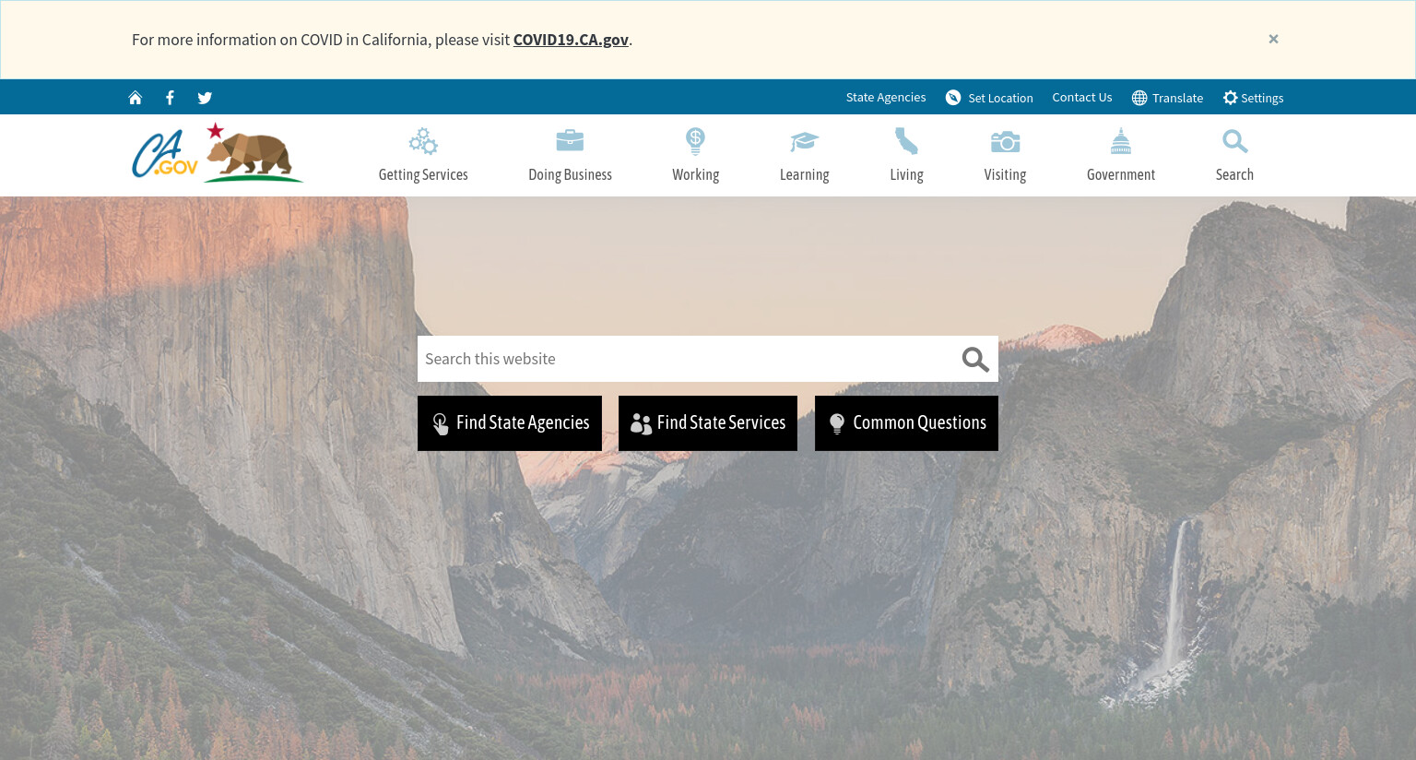Screen dimensions: 1416x760
Task: Click the home icon in the blue bar
Action: pyautogui.click(x=136, y=98)
